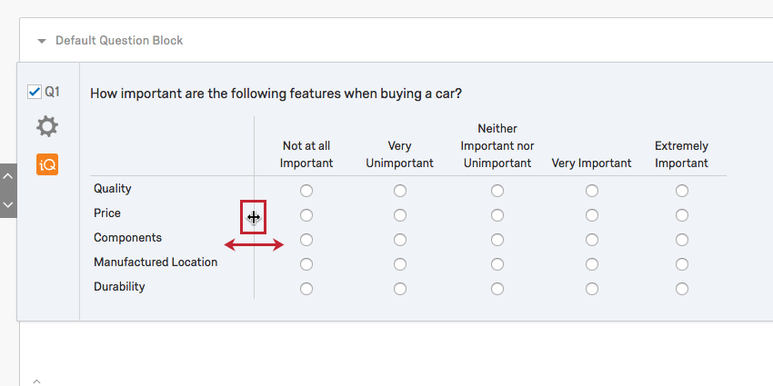Click the small chevron below the question block
The width and height of the screenshot is (773, 386).
click(36, 381)
